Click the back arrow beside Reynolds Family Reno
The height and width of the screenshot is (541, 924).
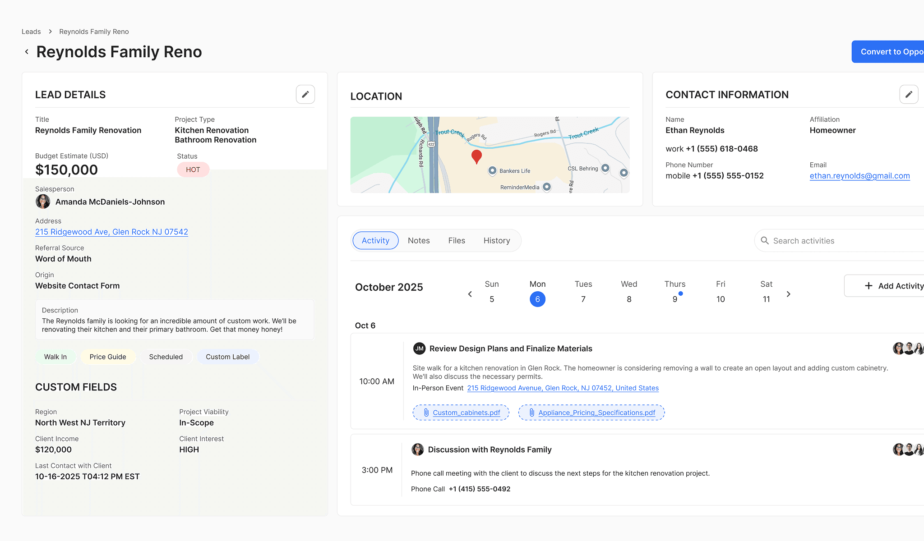coord(27,52)
